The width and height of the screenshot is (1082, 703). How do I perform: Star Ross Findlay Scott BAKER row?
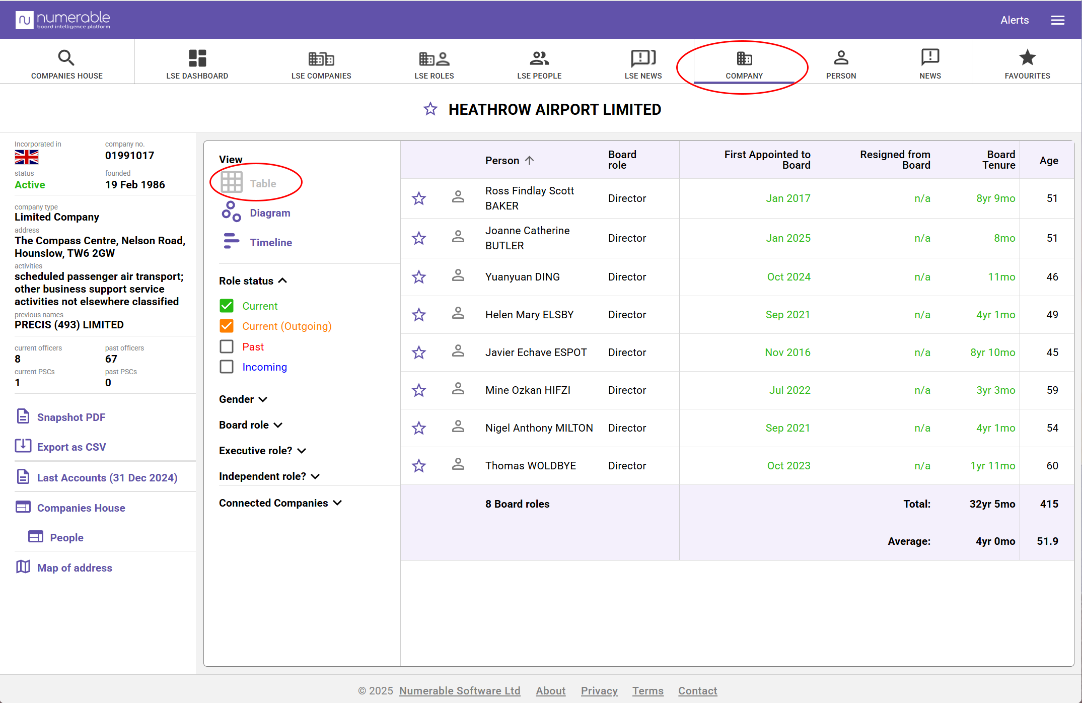(x=419, y=198)
